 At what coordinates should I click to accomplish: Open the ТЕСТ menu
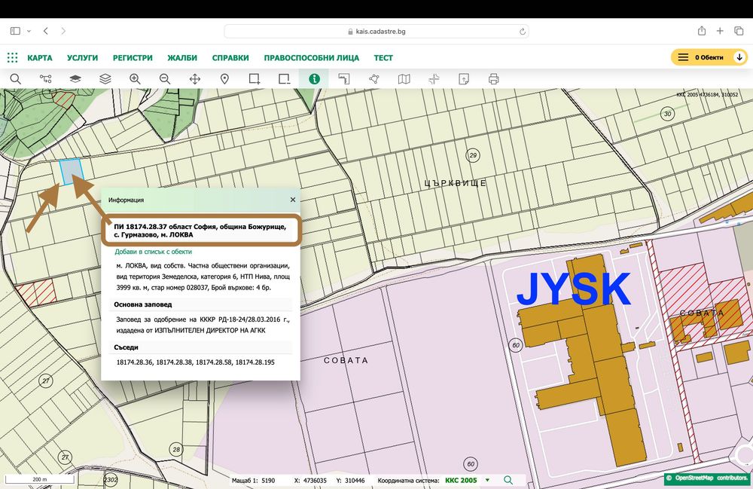[383, 58]
